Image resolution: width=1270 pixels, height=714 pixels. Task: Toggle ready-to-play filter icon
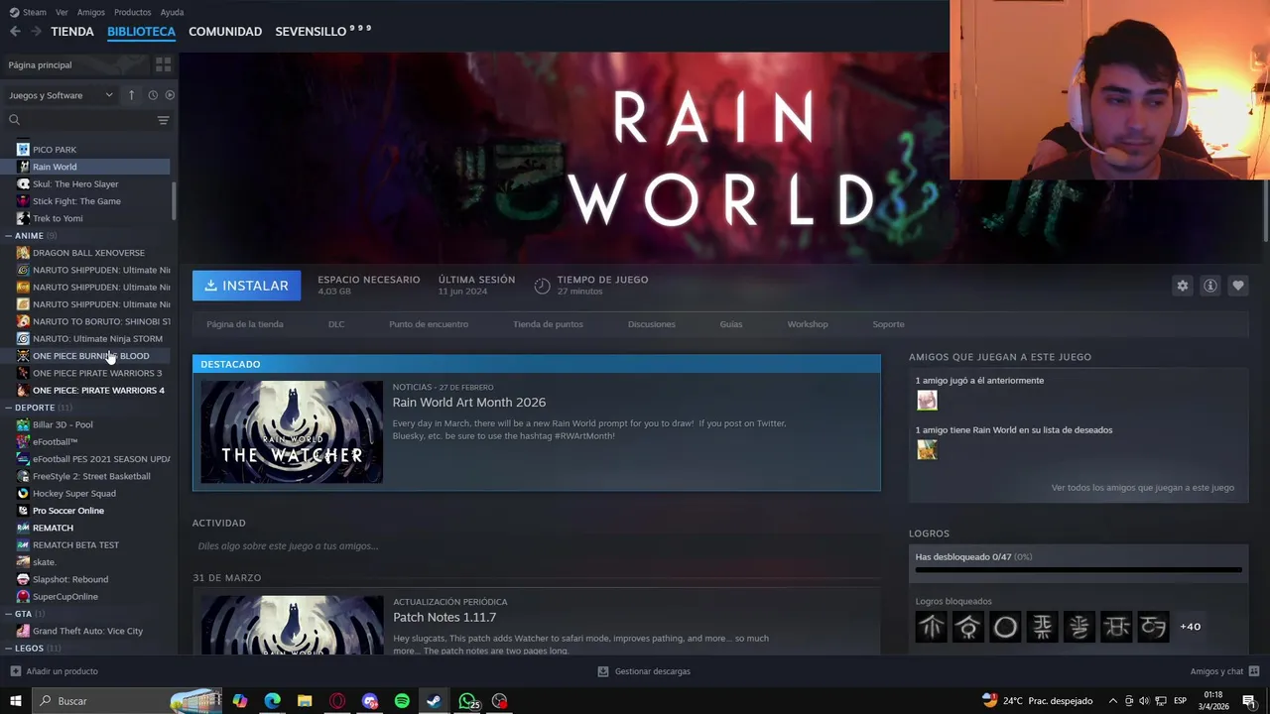170,95
